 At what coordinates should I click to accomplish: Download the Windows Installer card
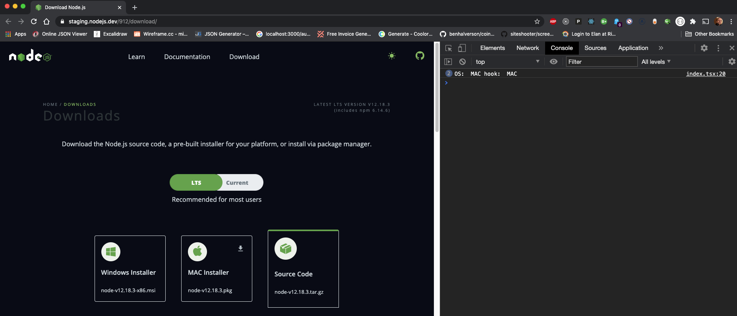pyautogui.click(x=130, y=268)
